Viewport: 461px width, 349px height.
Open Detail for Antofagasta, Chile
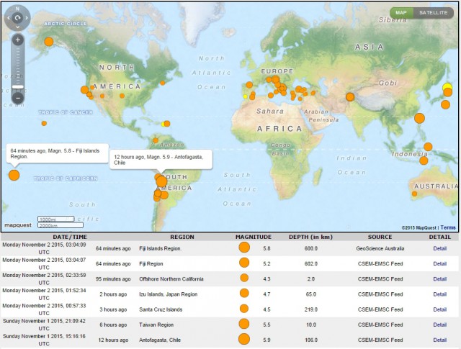pos(440,340)
